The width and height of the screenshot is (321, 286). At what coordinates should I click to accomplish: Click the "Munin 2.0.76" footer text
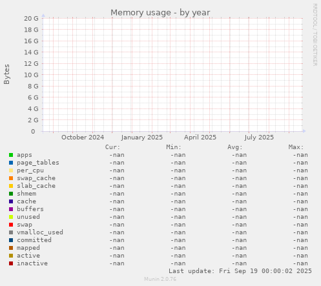(160, 279)
